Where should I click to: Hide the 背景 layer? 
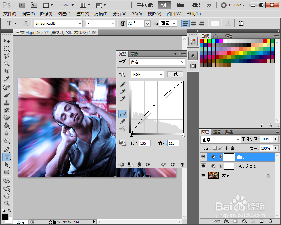pos(203,175)
